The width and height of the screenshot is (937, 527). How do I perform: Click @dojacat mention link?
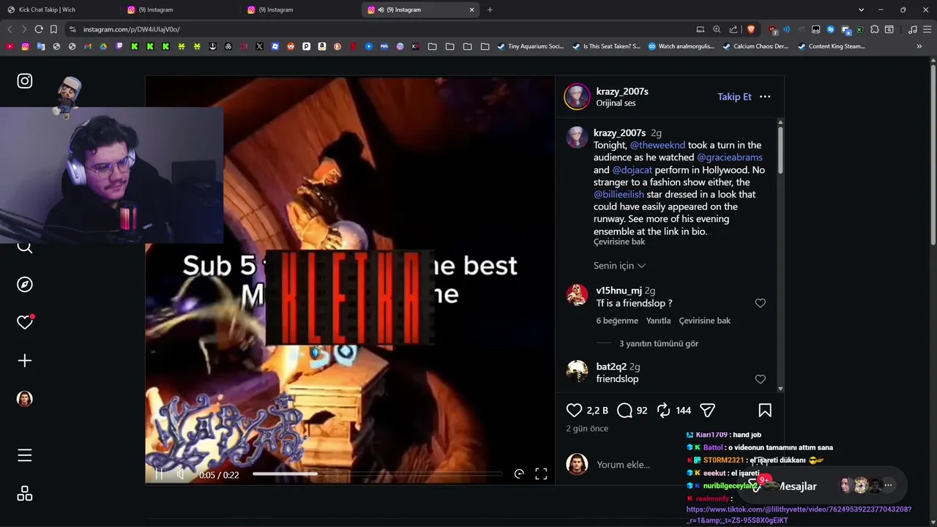[632, 170]
